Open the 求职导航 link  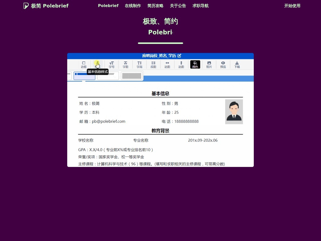[200, 6]
